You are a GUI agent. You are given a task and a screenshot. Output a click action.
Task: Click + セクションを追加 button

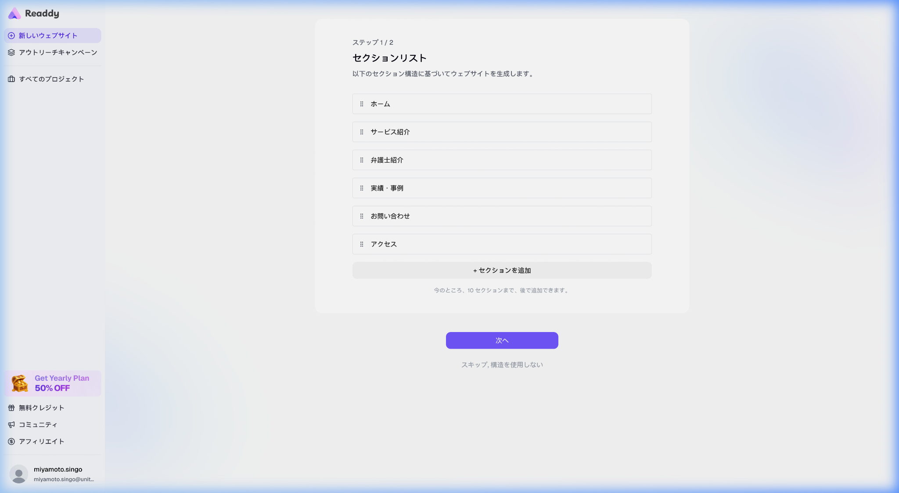[x=502, y=270]
